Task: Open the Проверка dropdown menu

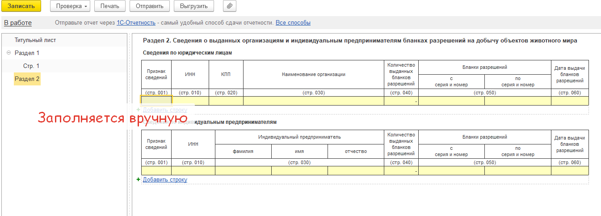Action: click(x=70, y=6)
